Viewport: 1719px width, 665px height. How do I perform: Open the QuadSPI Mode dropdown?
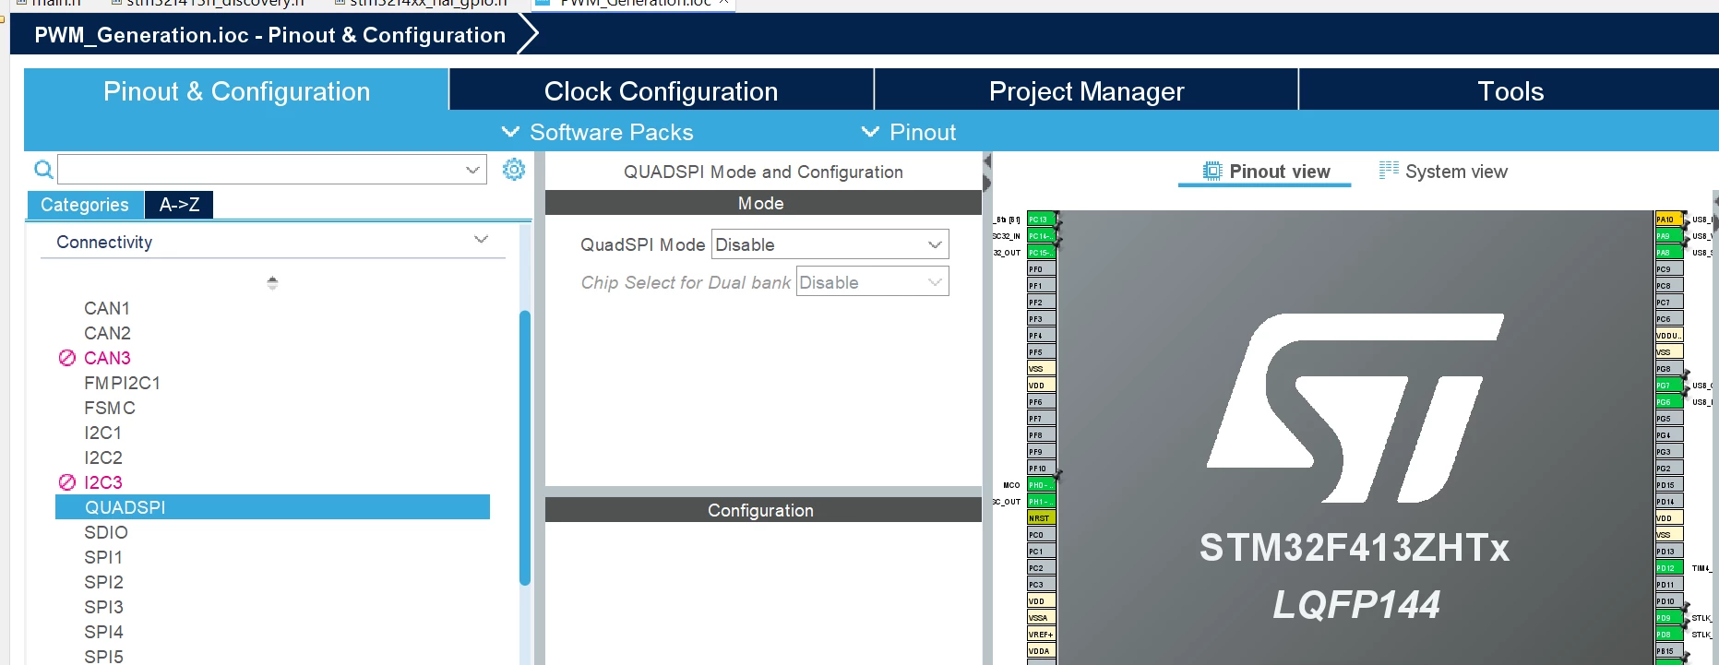pos(830,244)
